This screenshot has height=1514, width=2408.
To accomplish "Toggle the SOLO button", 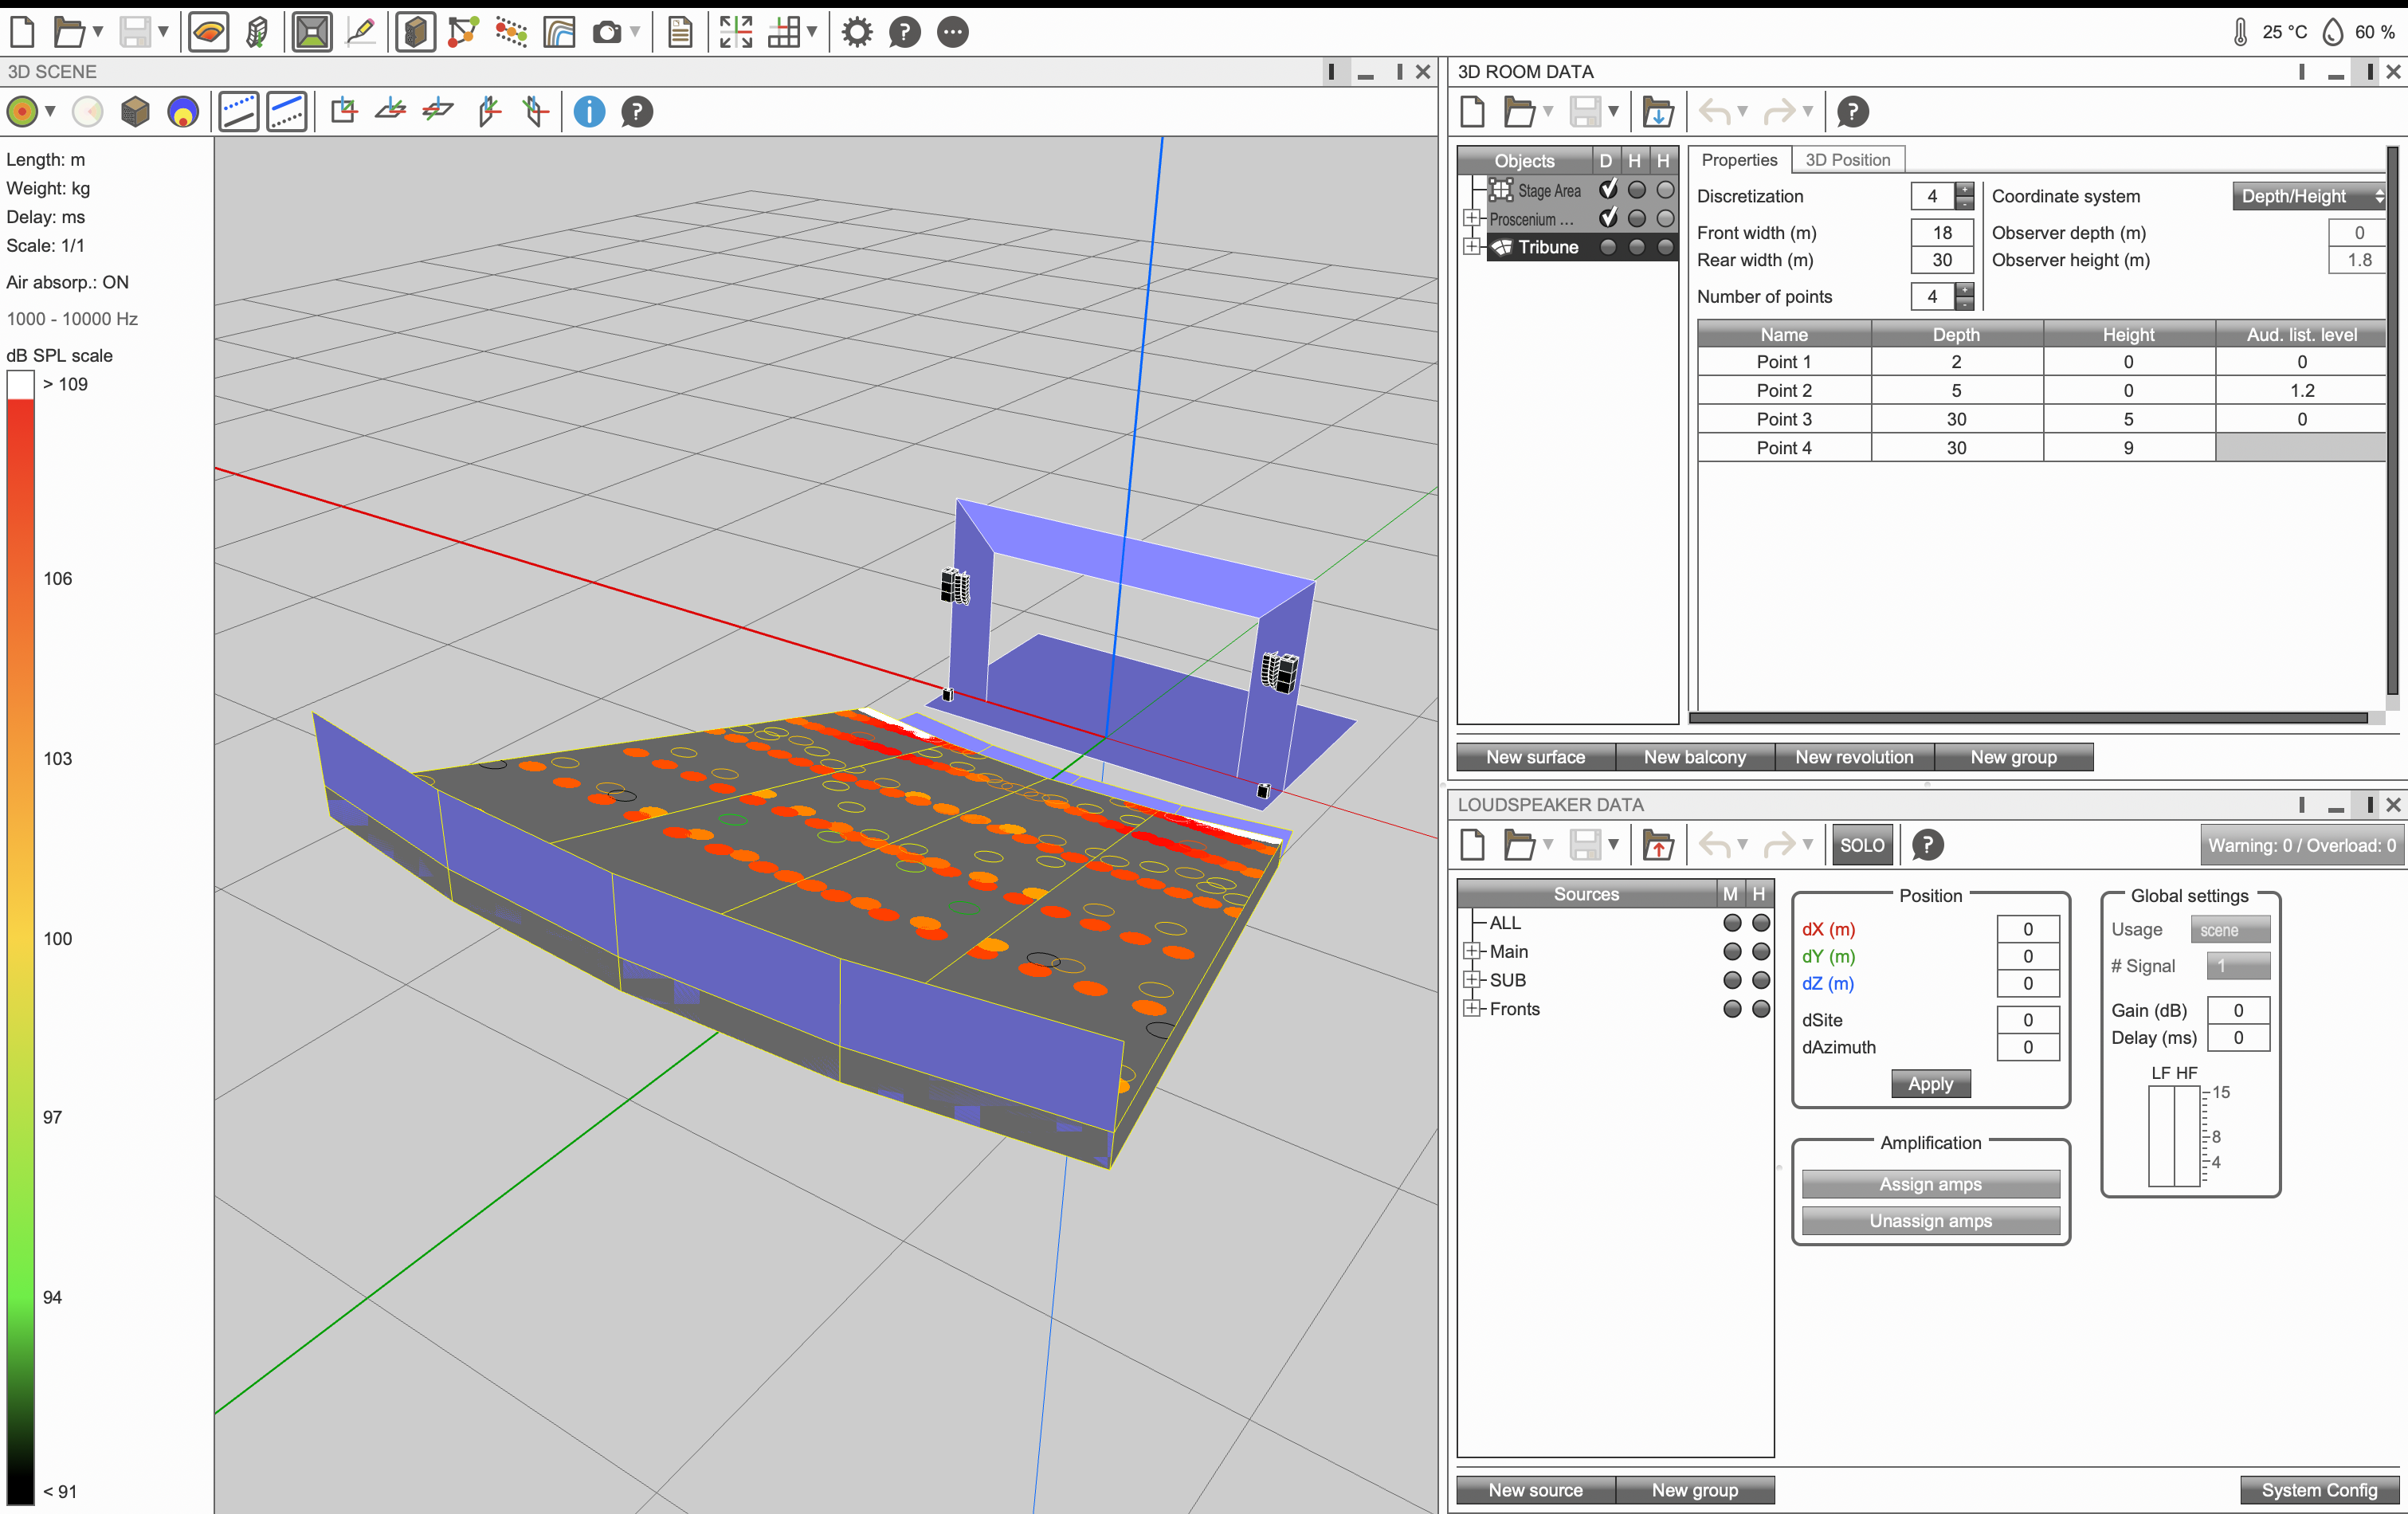I will coord(1862,845).
